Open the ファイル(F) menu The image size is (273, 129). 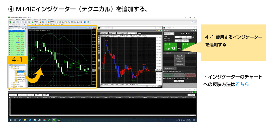point(11,20)
